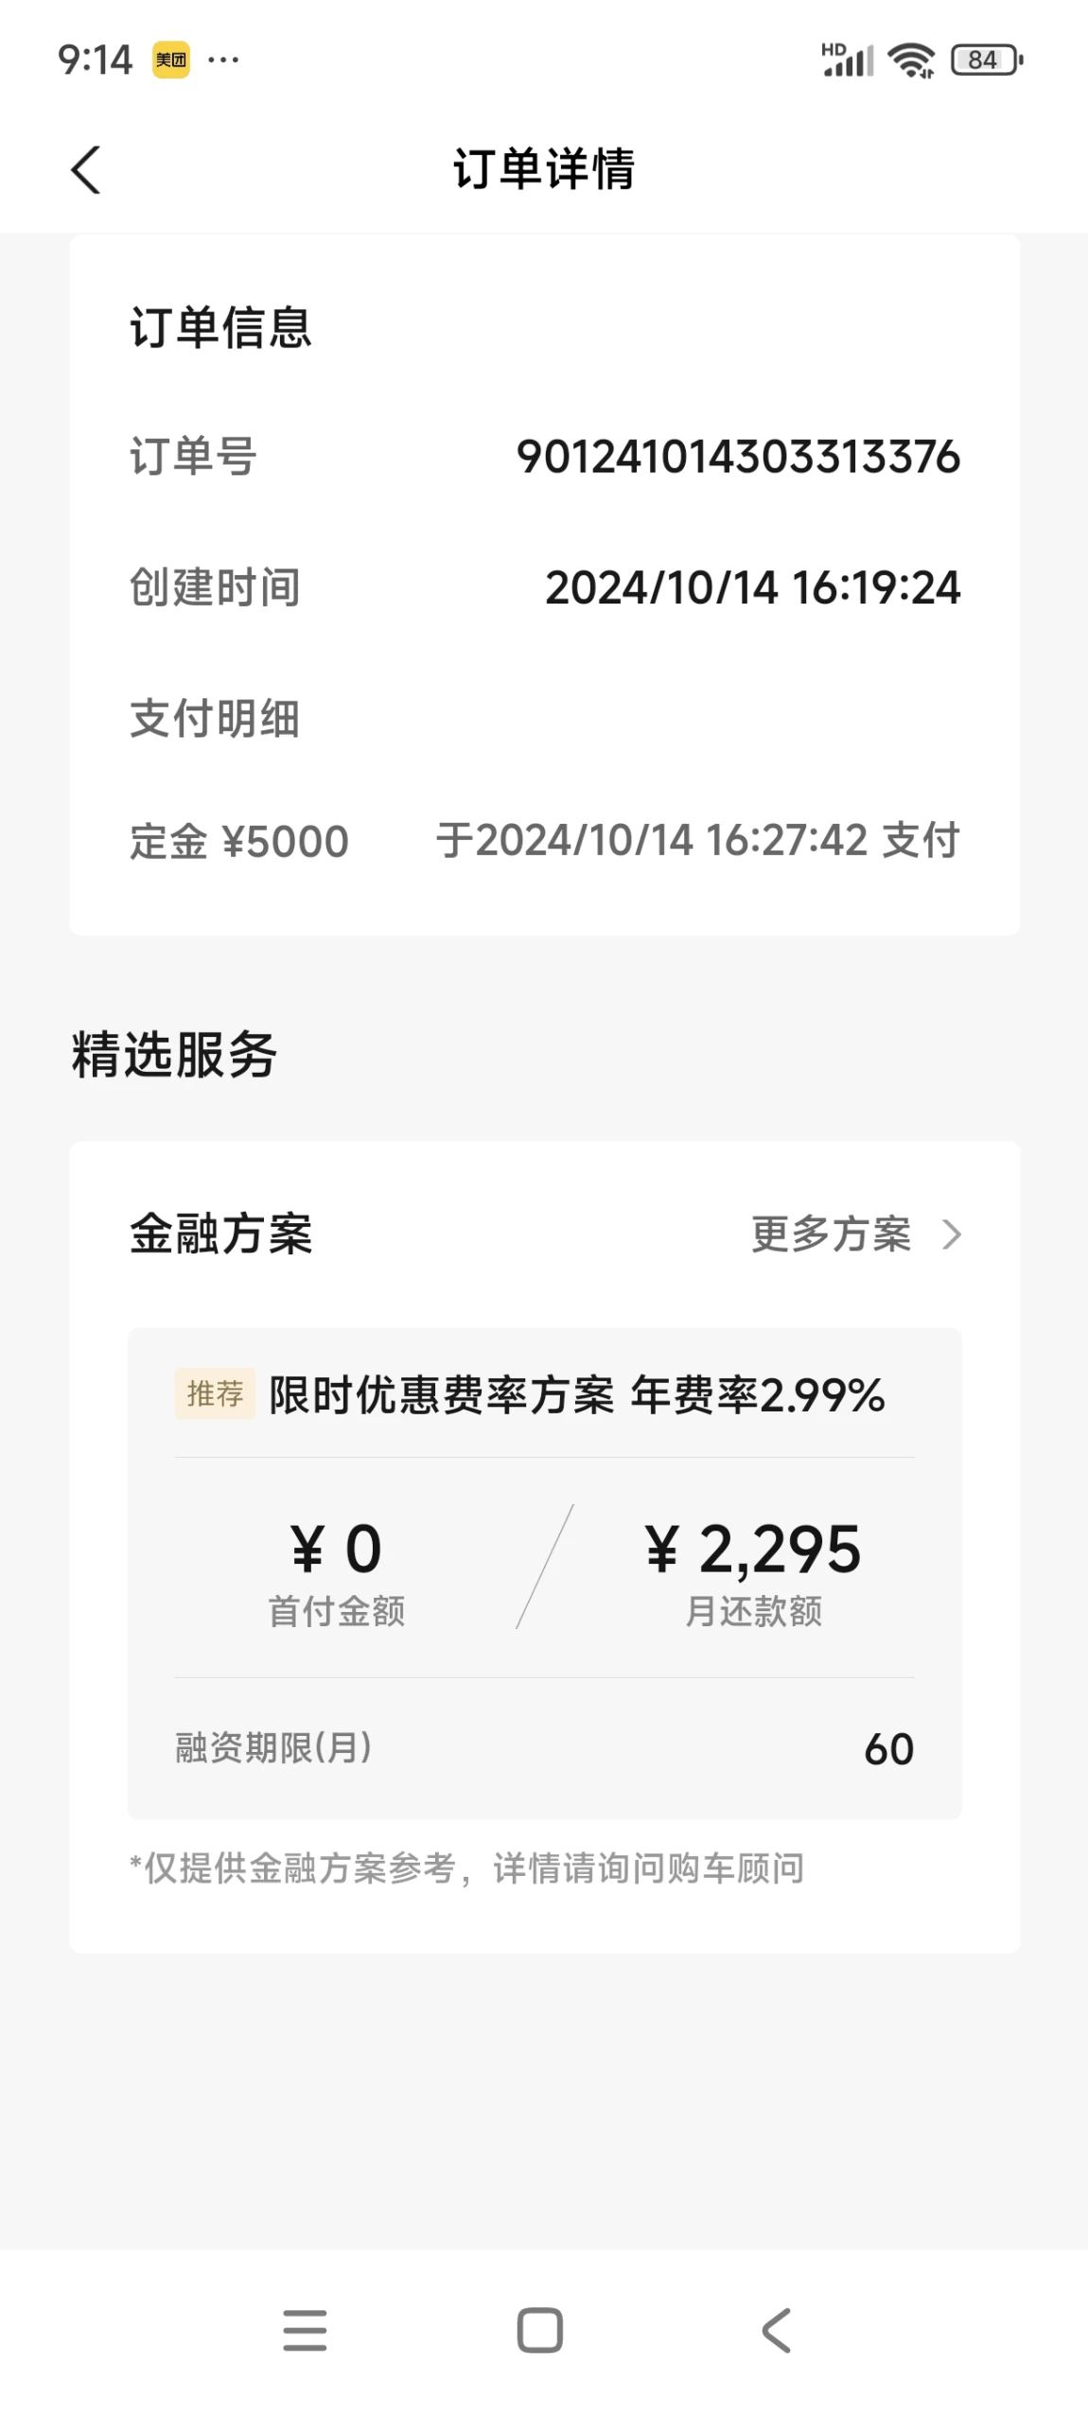Tap the system back navigation button
This screenshot has height=2418, width=1088.
point(776,2330)
